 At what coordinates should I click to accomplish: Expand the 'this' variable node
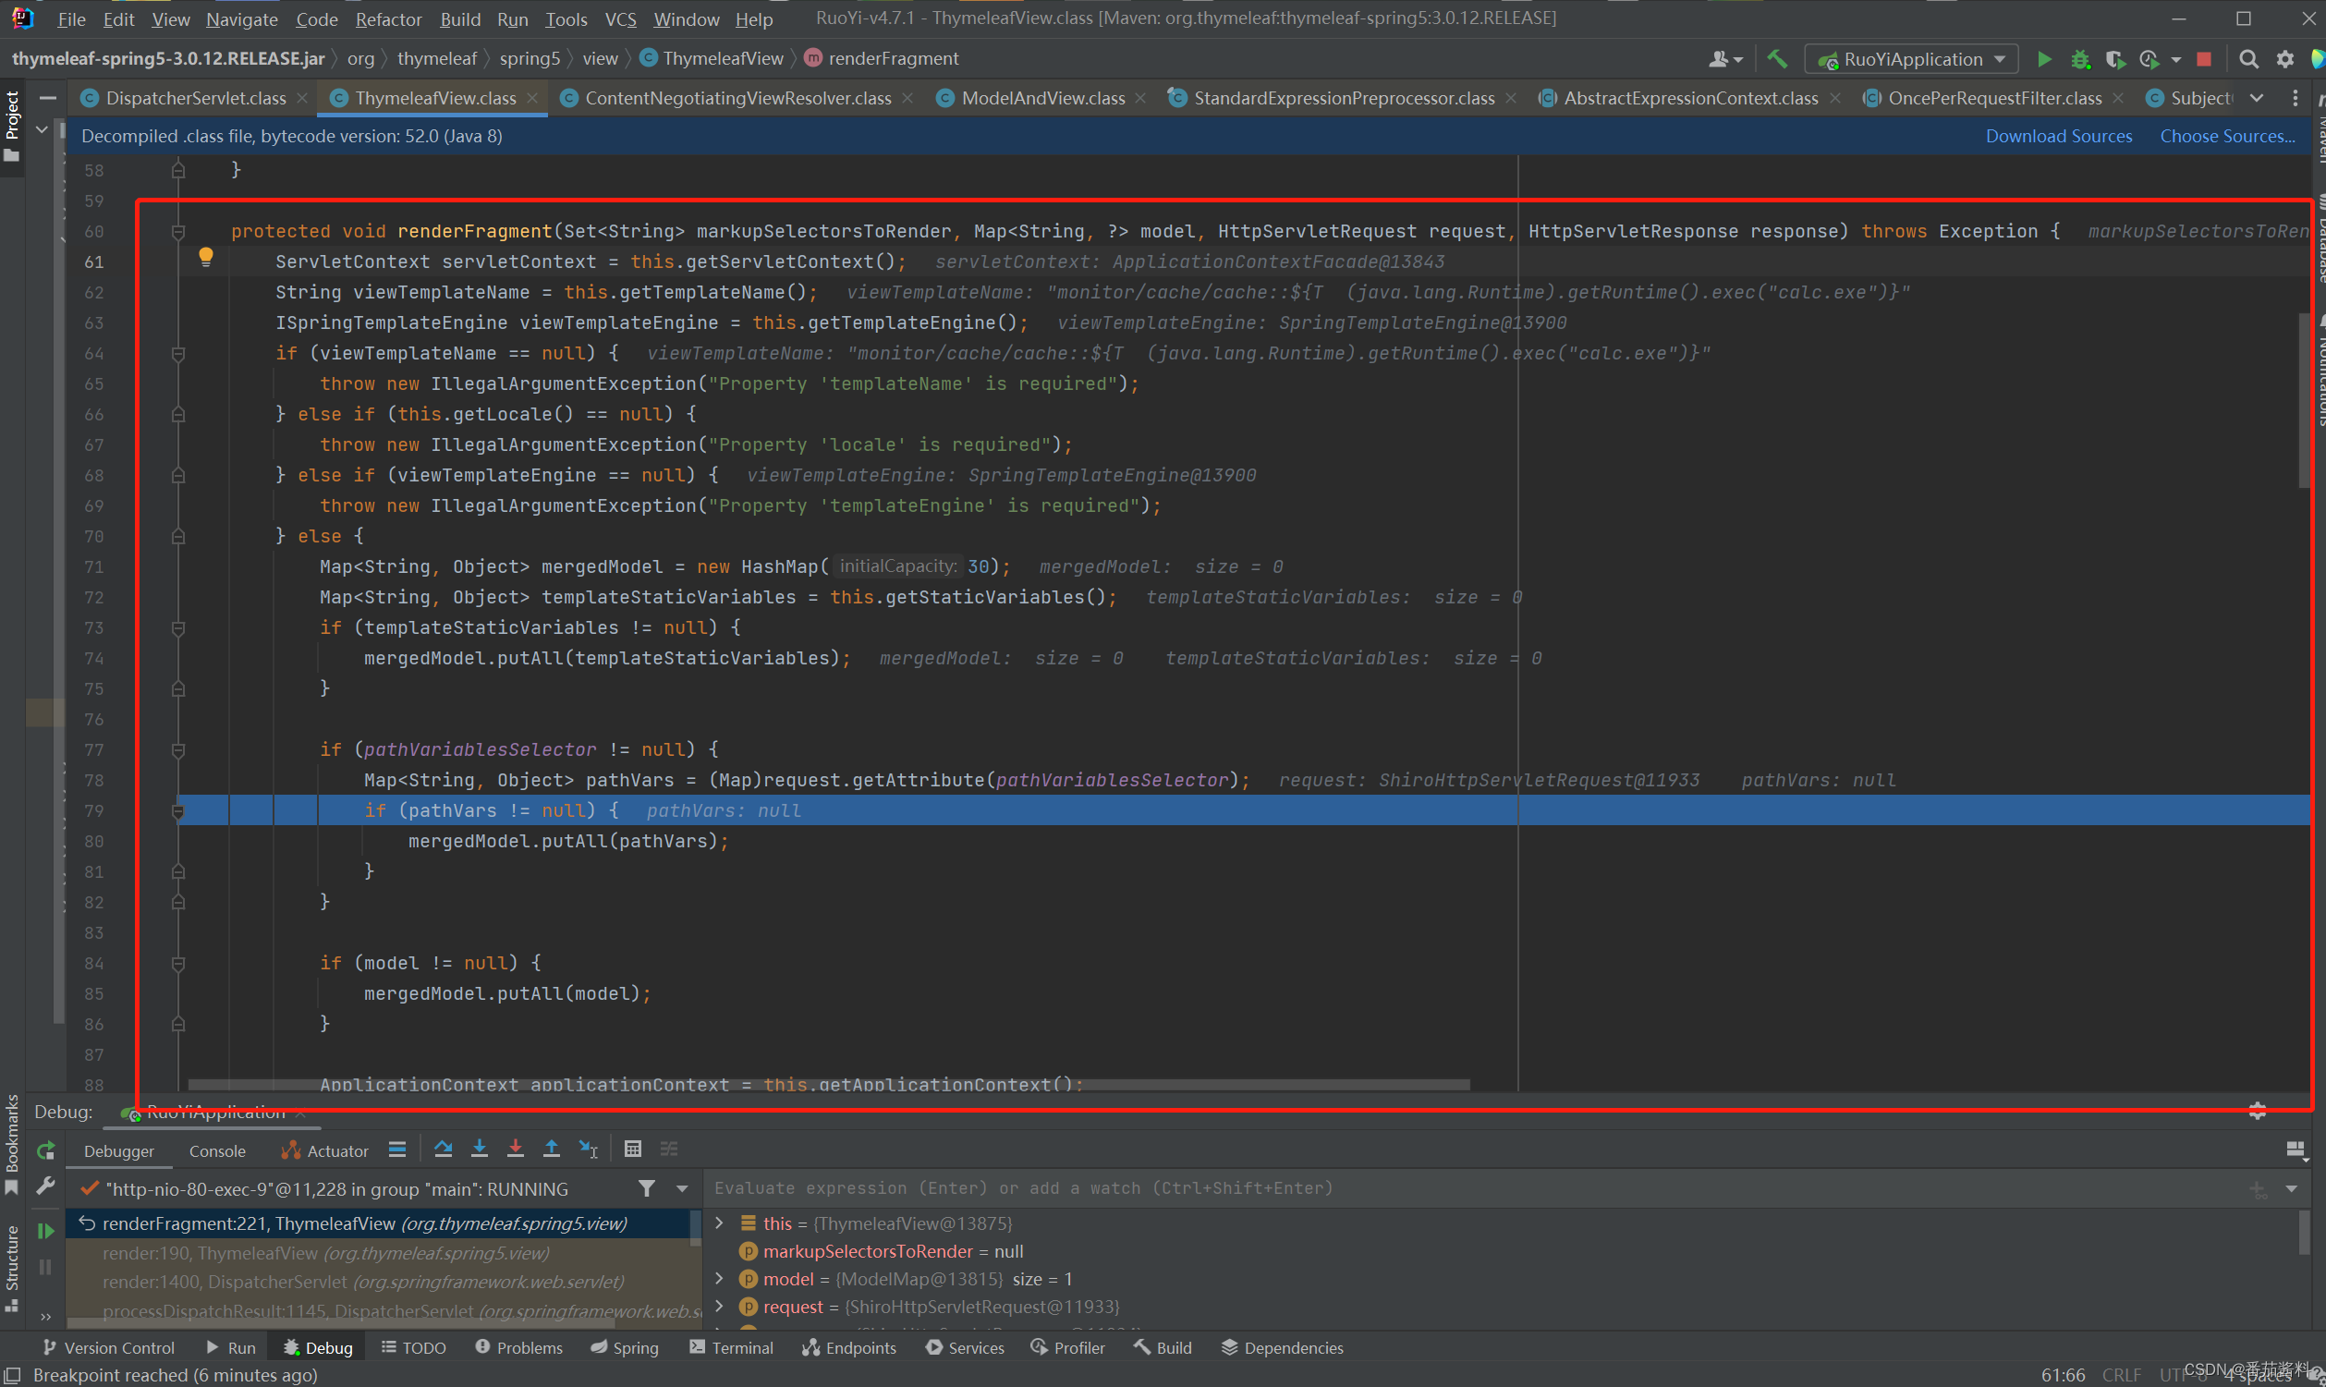point(720,1223)
